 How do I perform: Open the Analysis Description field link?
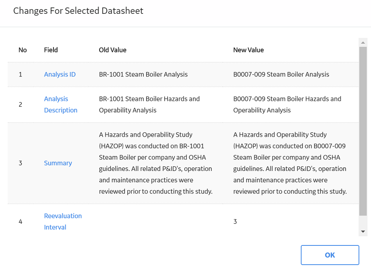(61, 104)
